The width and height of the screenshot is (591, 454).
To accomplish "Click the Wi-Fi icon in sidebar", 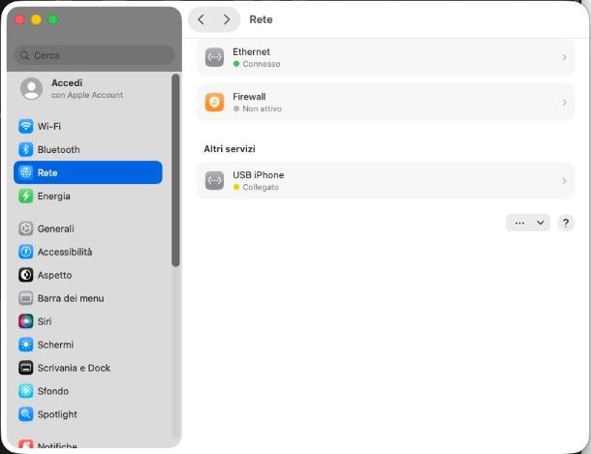I will (x=25, y=126).
